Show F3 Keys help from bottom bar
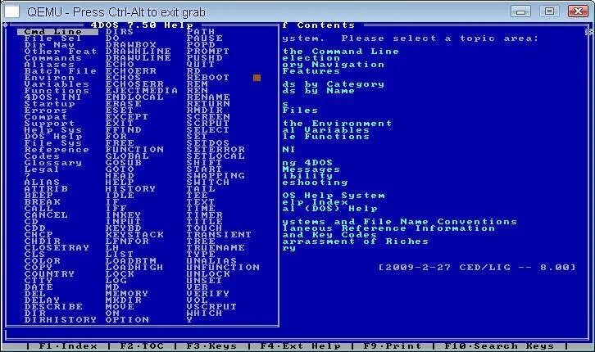This screenshot has width=595, height=352. pyautogui.click(x=211, y=346)
